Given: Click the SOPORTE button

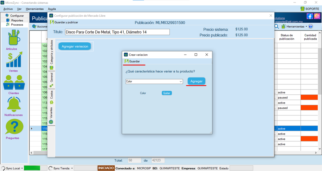Looking at the screenshot, I should click(310, 9).
